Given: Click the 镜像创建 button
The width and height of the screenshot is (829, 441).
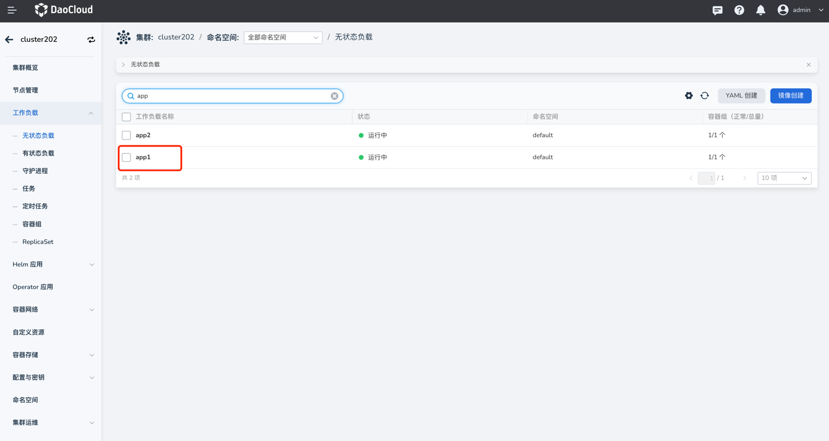Looking at the screenshot, I should [x=790, y=95].
